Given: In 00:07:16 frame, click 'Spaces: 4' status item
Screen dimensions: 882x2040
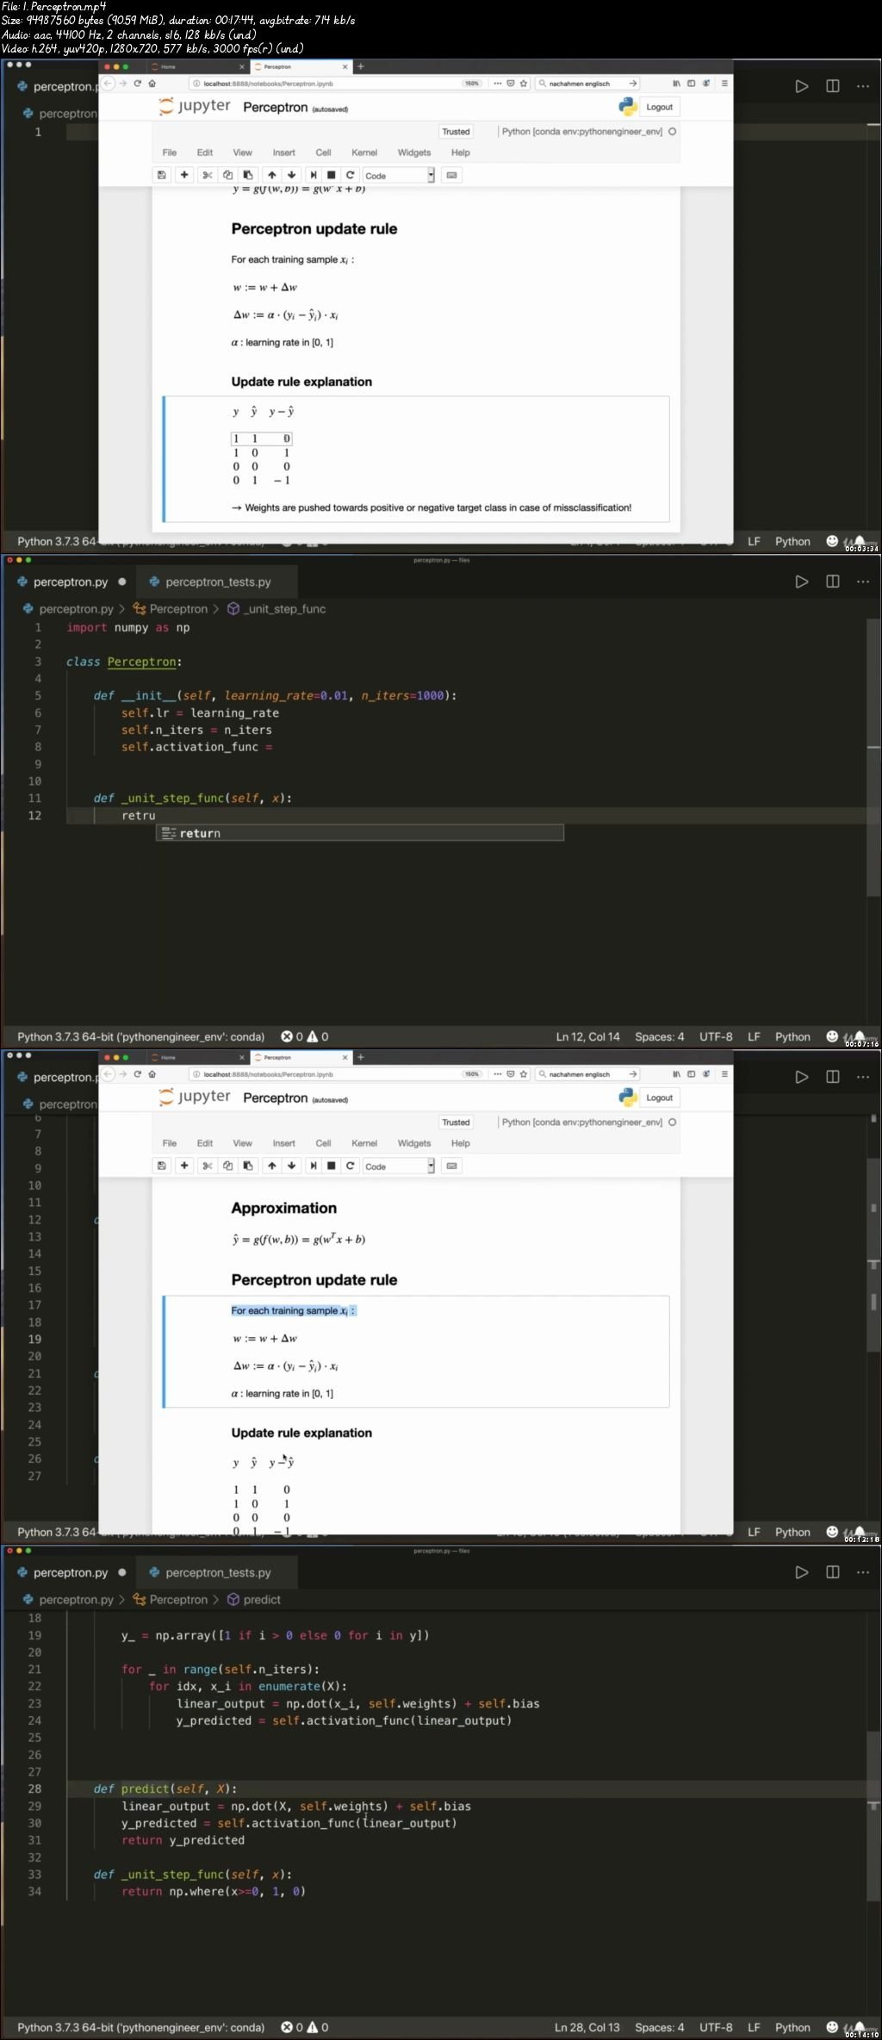Looking at the screenshot, I should tap(660, 1037).
